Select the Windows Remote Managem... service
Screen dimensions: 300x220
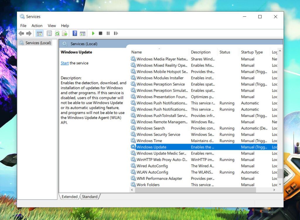[x=162, y=122]
